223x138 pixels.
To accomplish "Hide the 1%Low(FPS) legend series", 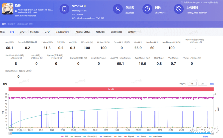I will [x=90, y=137].
